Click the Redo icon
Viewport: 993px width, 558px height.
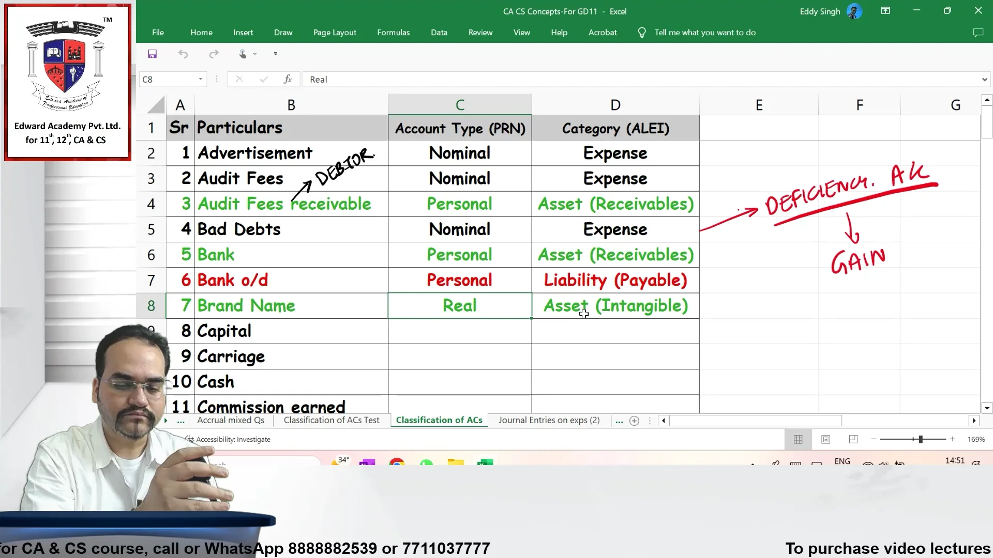(214, 54)
